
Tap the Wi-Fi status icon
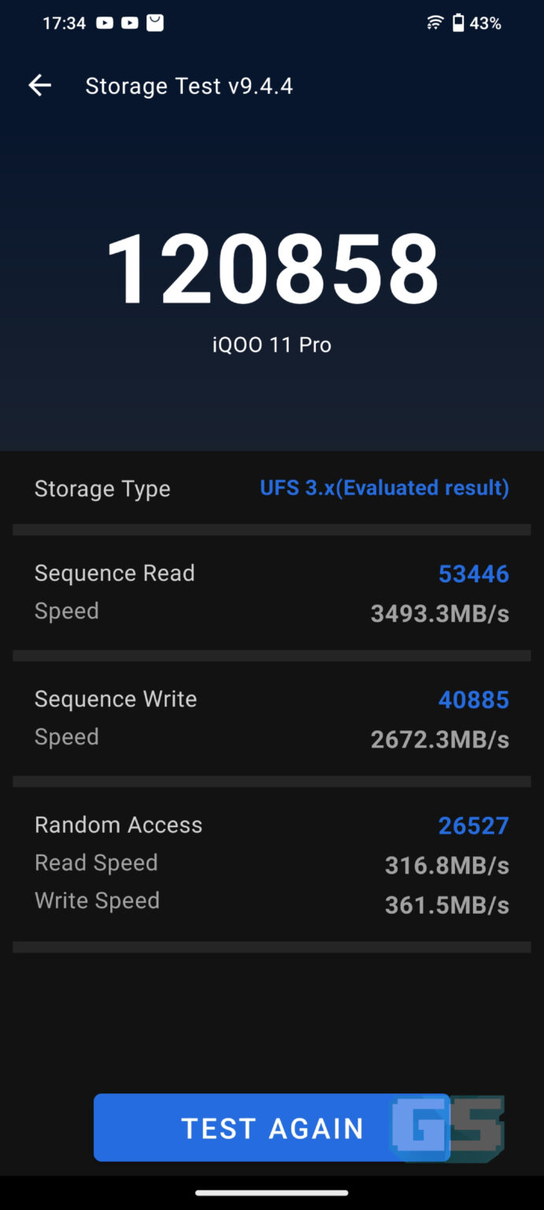[x=435, y=24]
